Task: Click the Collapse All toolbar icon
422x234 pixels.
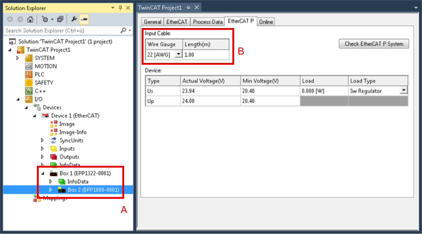Action: [x=60, y=19]
